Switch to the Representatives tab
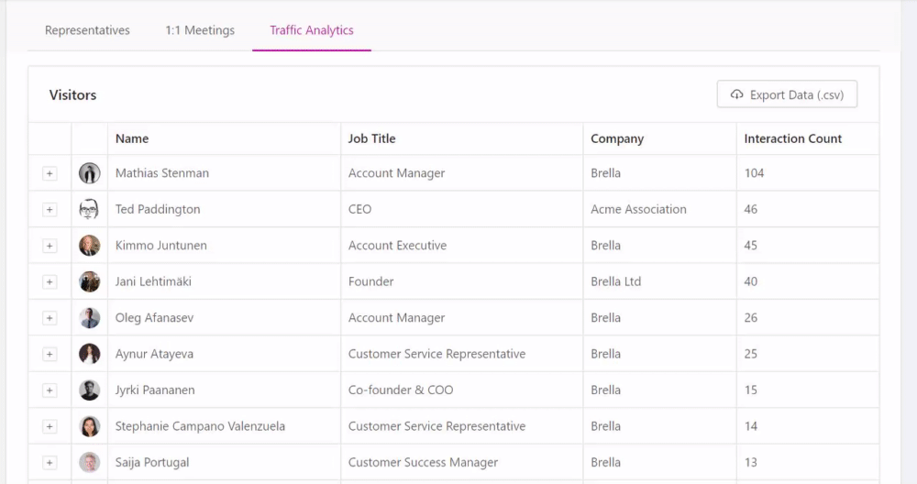The height and width of the screenshot is (484, 917). [x=87, y=30]
